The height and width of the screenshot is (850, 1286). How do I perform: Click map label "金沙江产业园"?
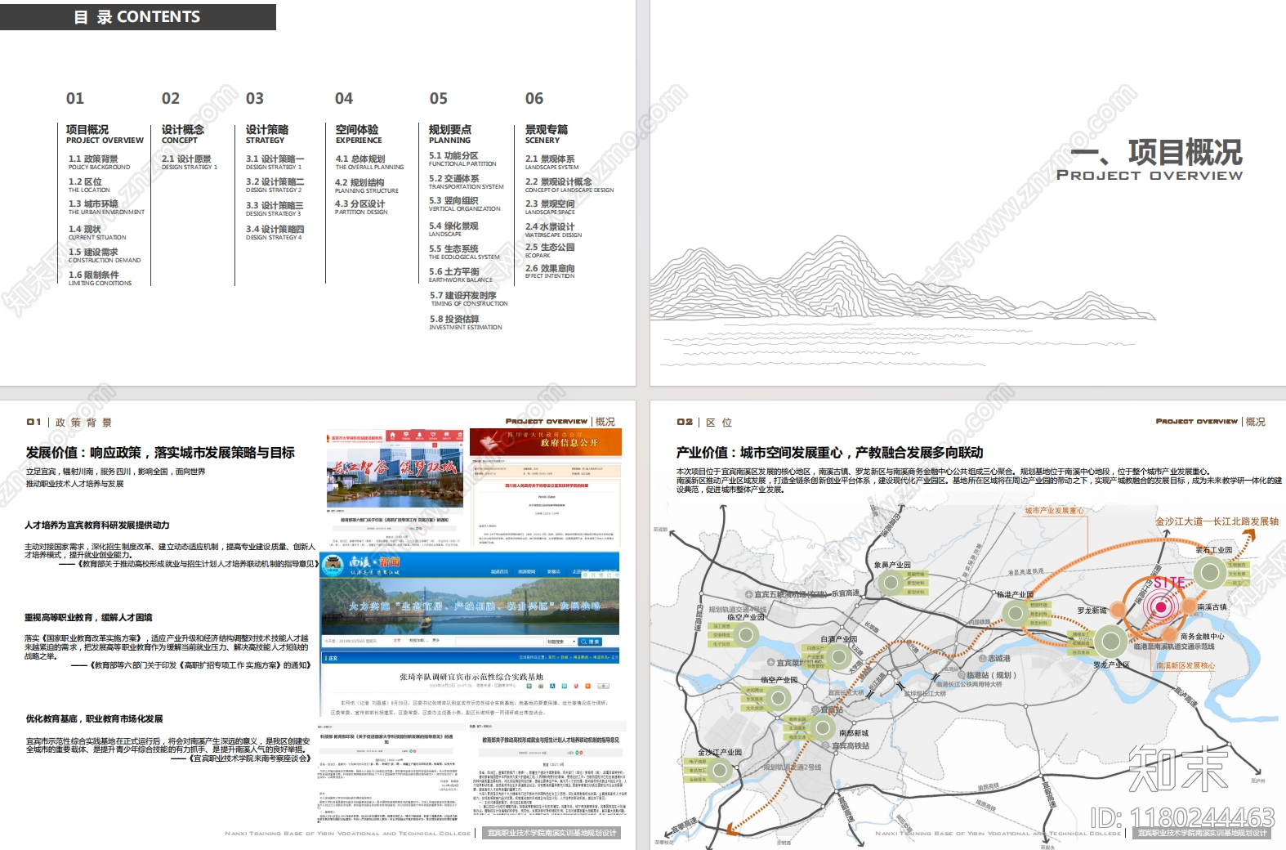tap(719, 752)
